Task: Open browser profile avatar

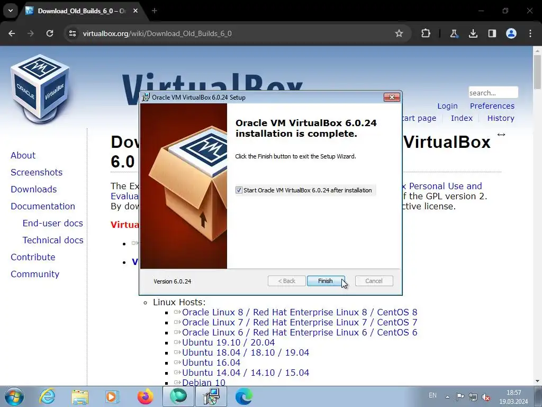Action: (x=511, y=33)
